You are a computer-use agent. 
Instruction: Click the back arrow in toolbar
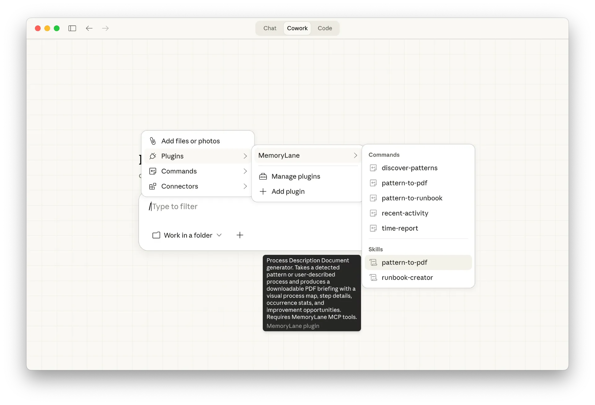pyautogui.click(x=89, y=28)
